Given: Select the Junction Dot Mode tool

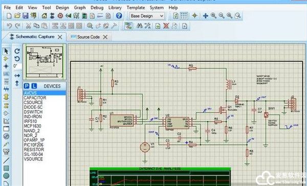Looking at the screenshot, I should (x=6, y=66).
